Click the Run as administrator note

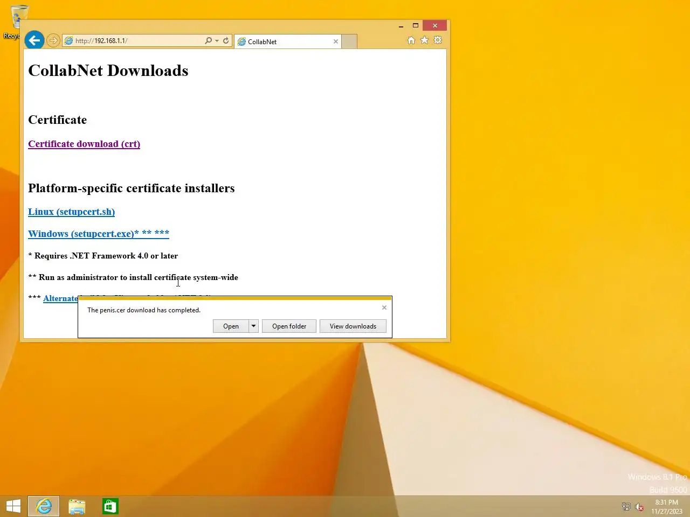pos(133,277)
